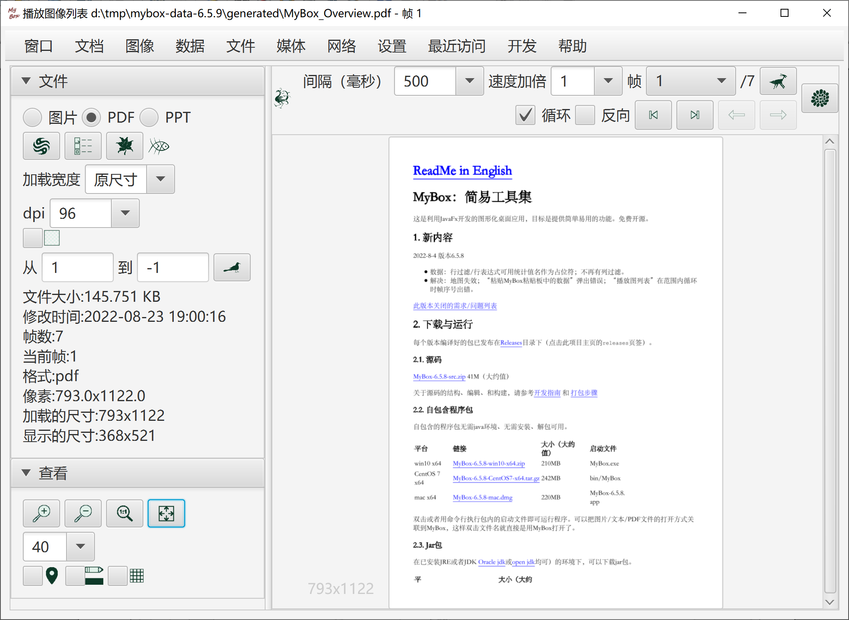Toggle the checkbox beside the location pin
849x620 pixels.
33,576
